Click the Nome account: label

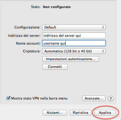point(28,43)
